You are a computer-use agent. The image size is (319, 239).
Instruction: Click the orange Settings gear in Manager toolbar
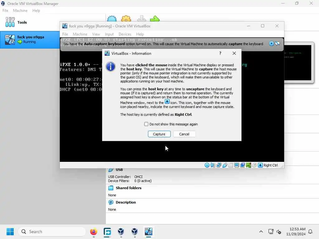(x=126, y=18)
